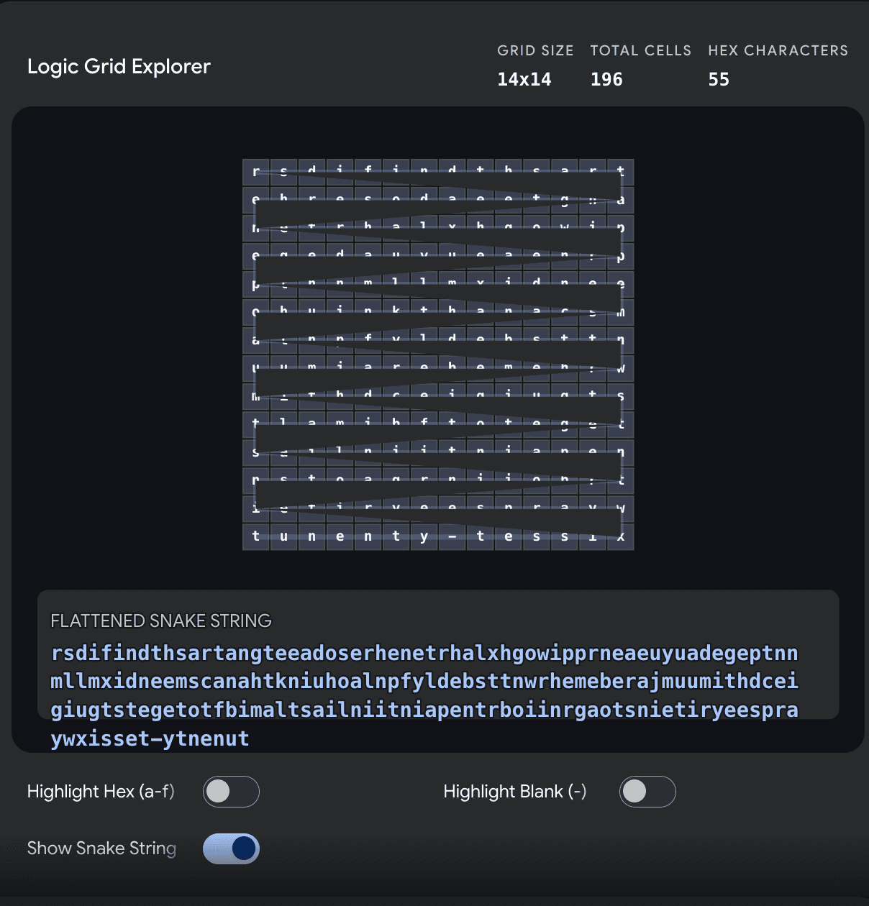Click the Logic Grid Explorer title
The image size is (869, 906).
[119, 66]
